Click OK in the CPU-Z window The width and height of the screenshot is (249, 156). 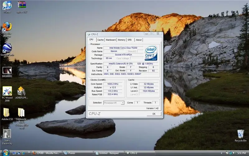point(154,114)
